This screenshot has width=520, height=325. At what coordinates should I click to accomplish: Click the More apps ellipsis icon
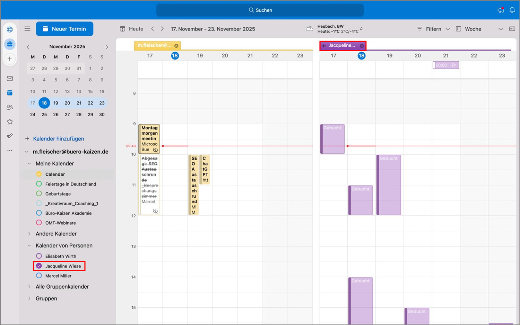10,150
